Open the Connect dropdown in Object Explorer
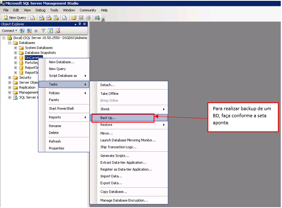282x208 pixels. 10,31
